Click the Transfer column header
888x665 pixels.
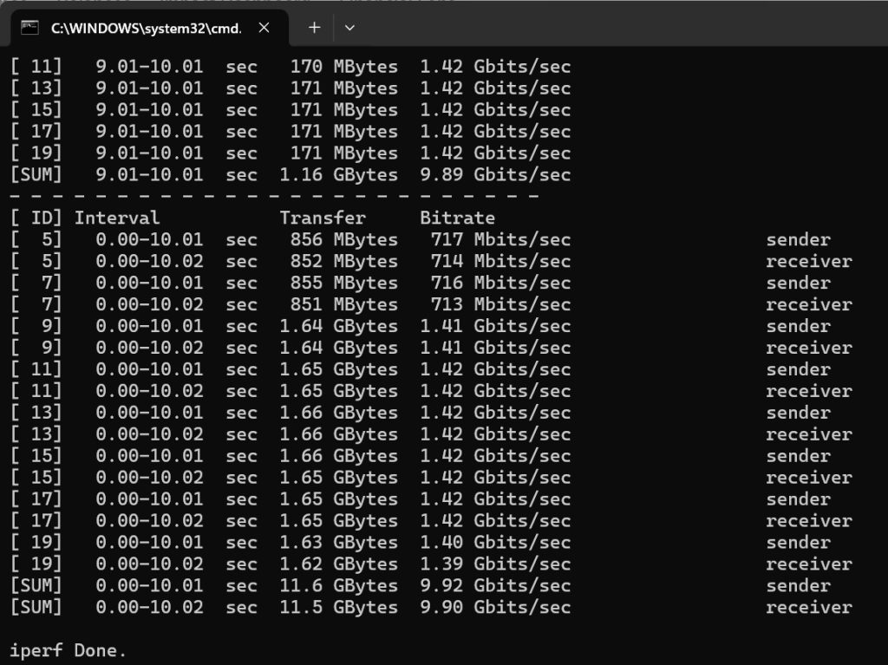tap(322, 218)
